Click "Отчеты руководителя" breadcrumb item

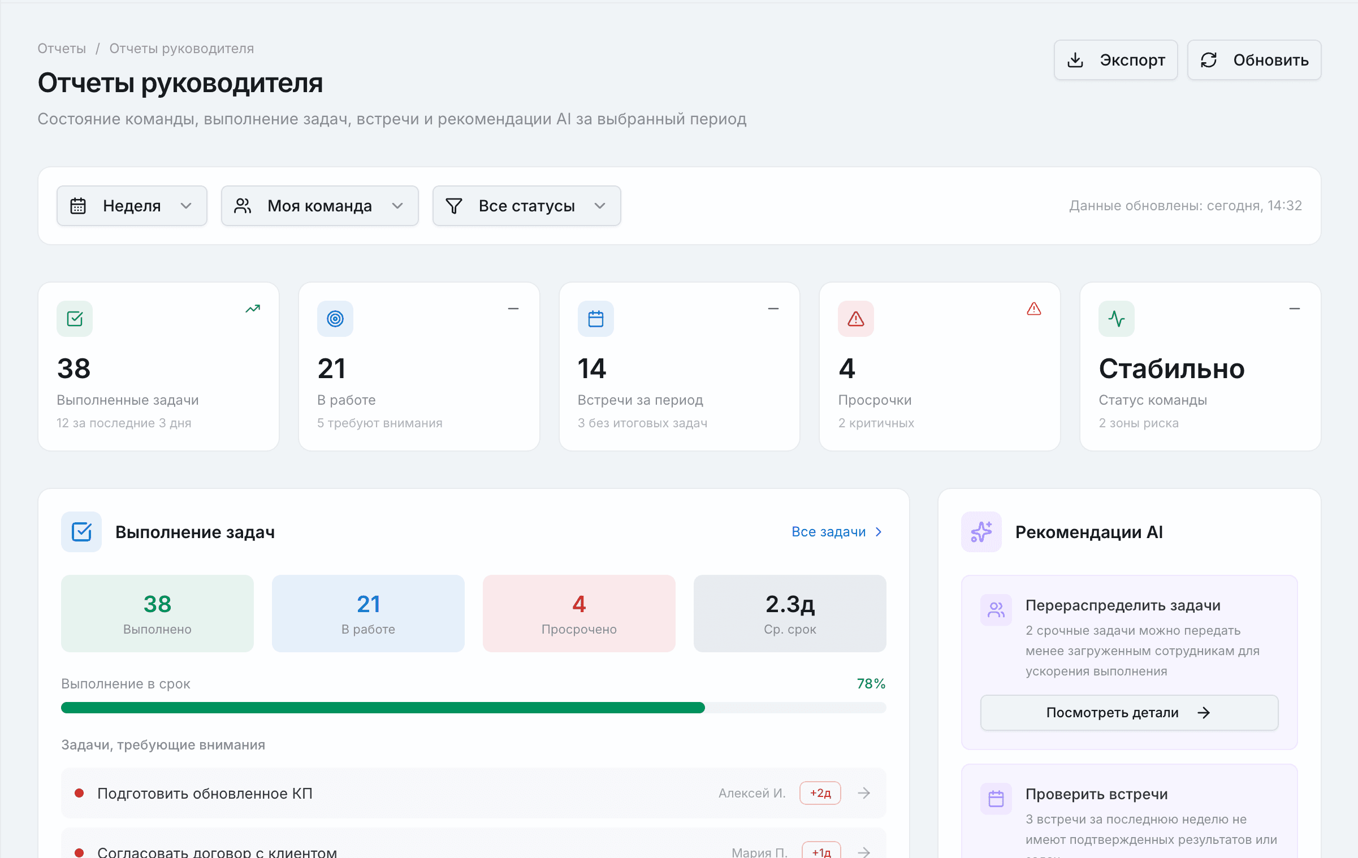pos(181,48)
